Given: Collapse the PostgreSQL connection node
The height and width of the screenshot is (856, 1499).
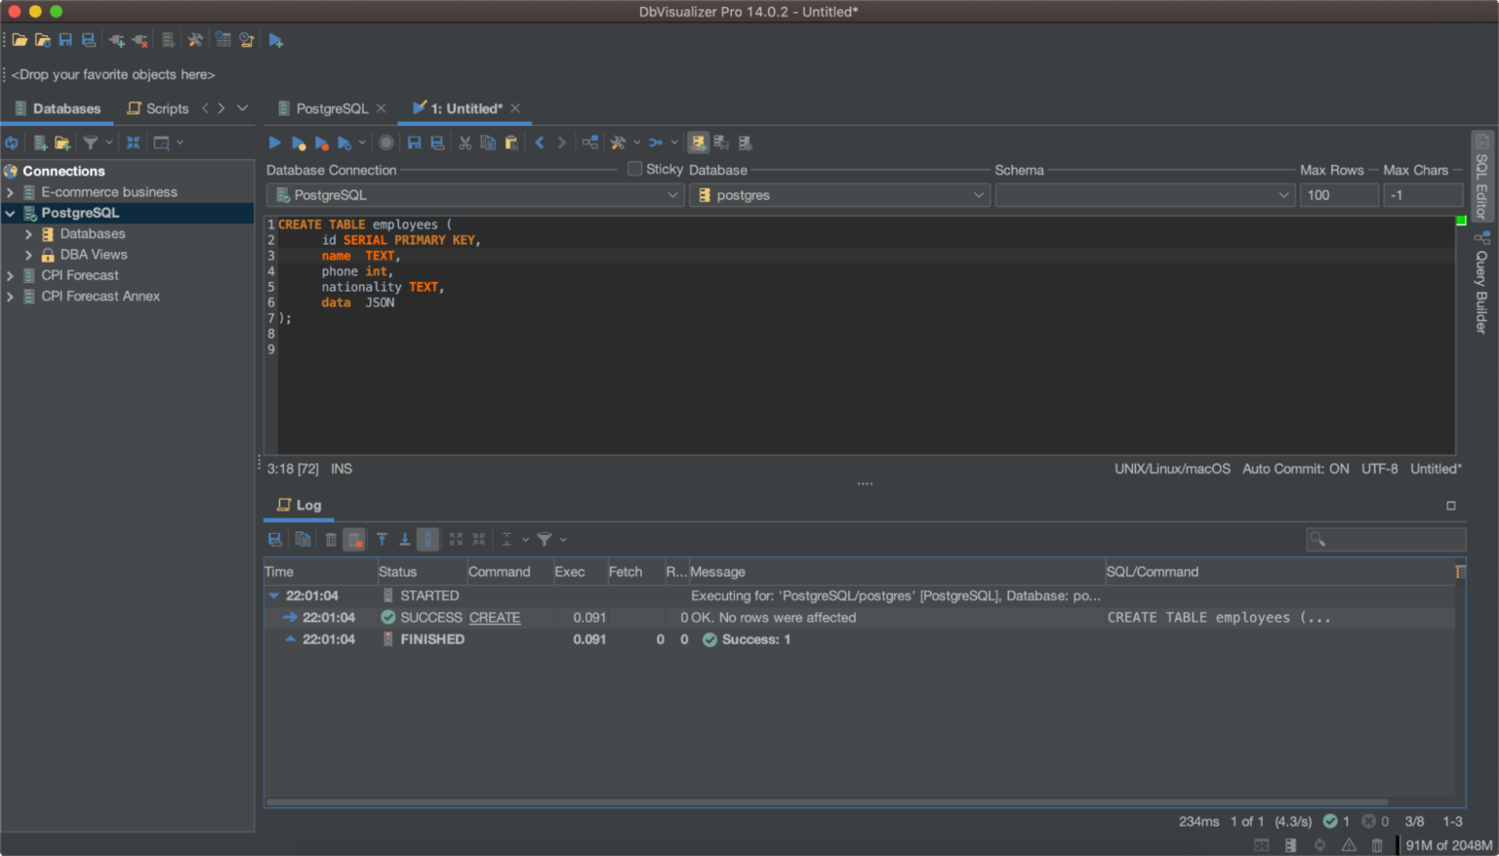Looking at the screenshot, I should tap(10, 213).
